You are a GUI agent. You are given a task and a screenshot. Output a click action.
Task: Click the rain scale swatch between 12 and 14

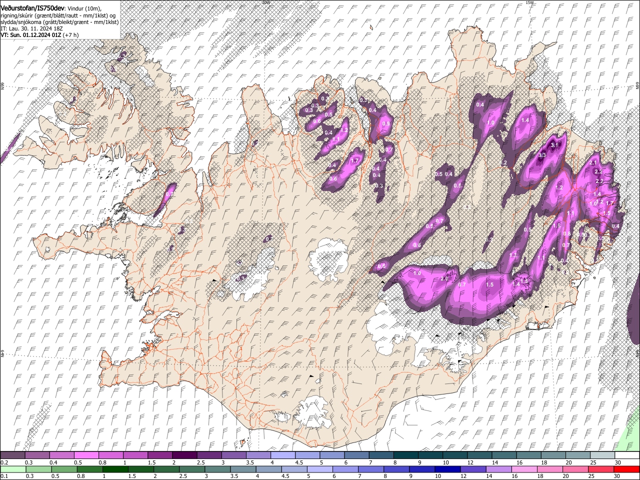[473, 469]
